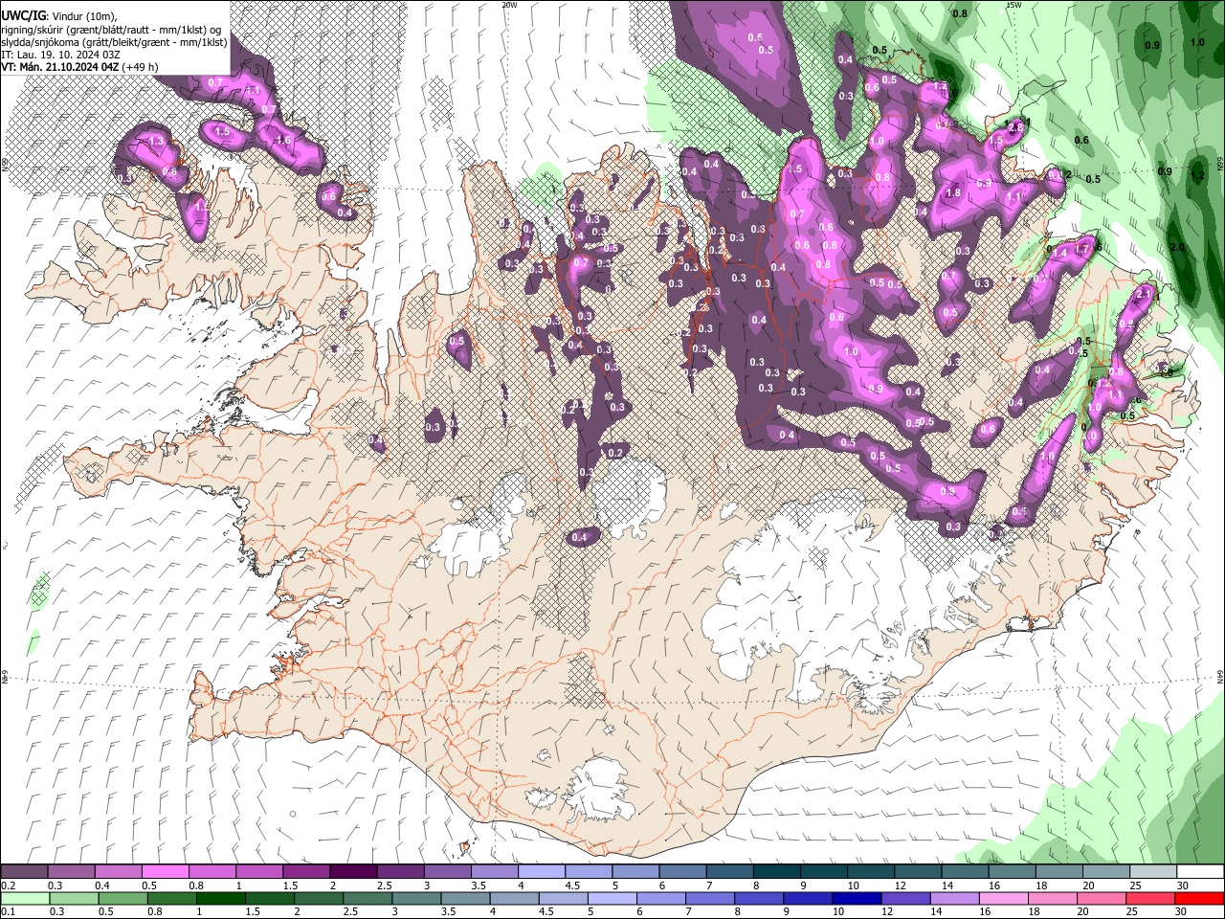Screen dimensions: 1225x919
Task: Select the "15W" longitude label
Action: click(1013, 5)
